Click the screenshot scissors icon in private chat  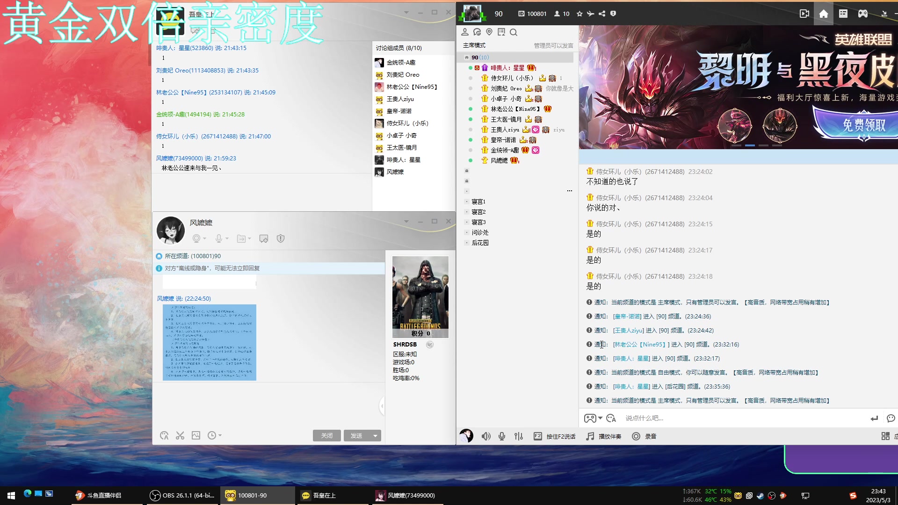click(x=180, y=435)
